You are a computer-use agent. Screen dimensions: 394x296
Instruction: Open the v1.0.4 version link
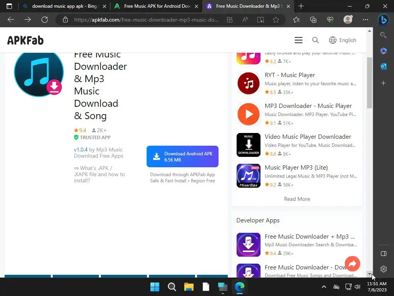point(81,150)
